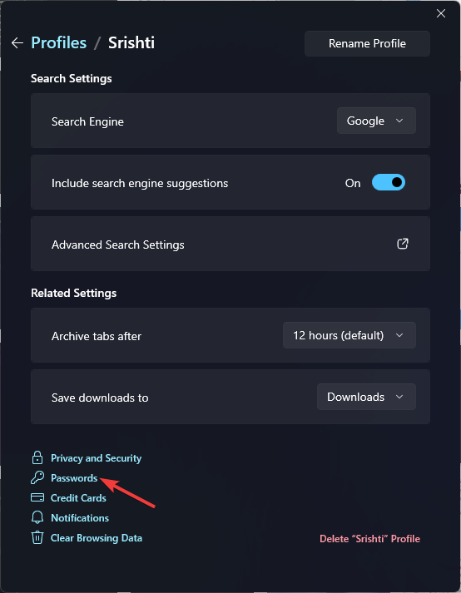Open the Save downloads to dropdown

coord(366,397)
